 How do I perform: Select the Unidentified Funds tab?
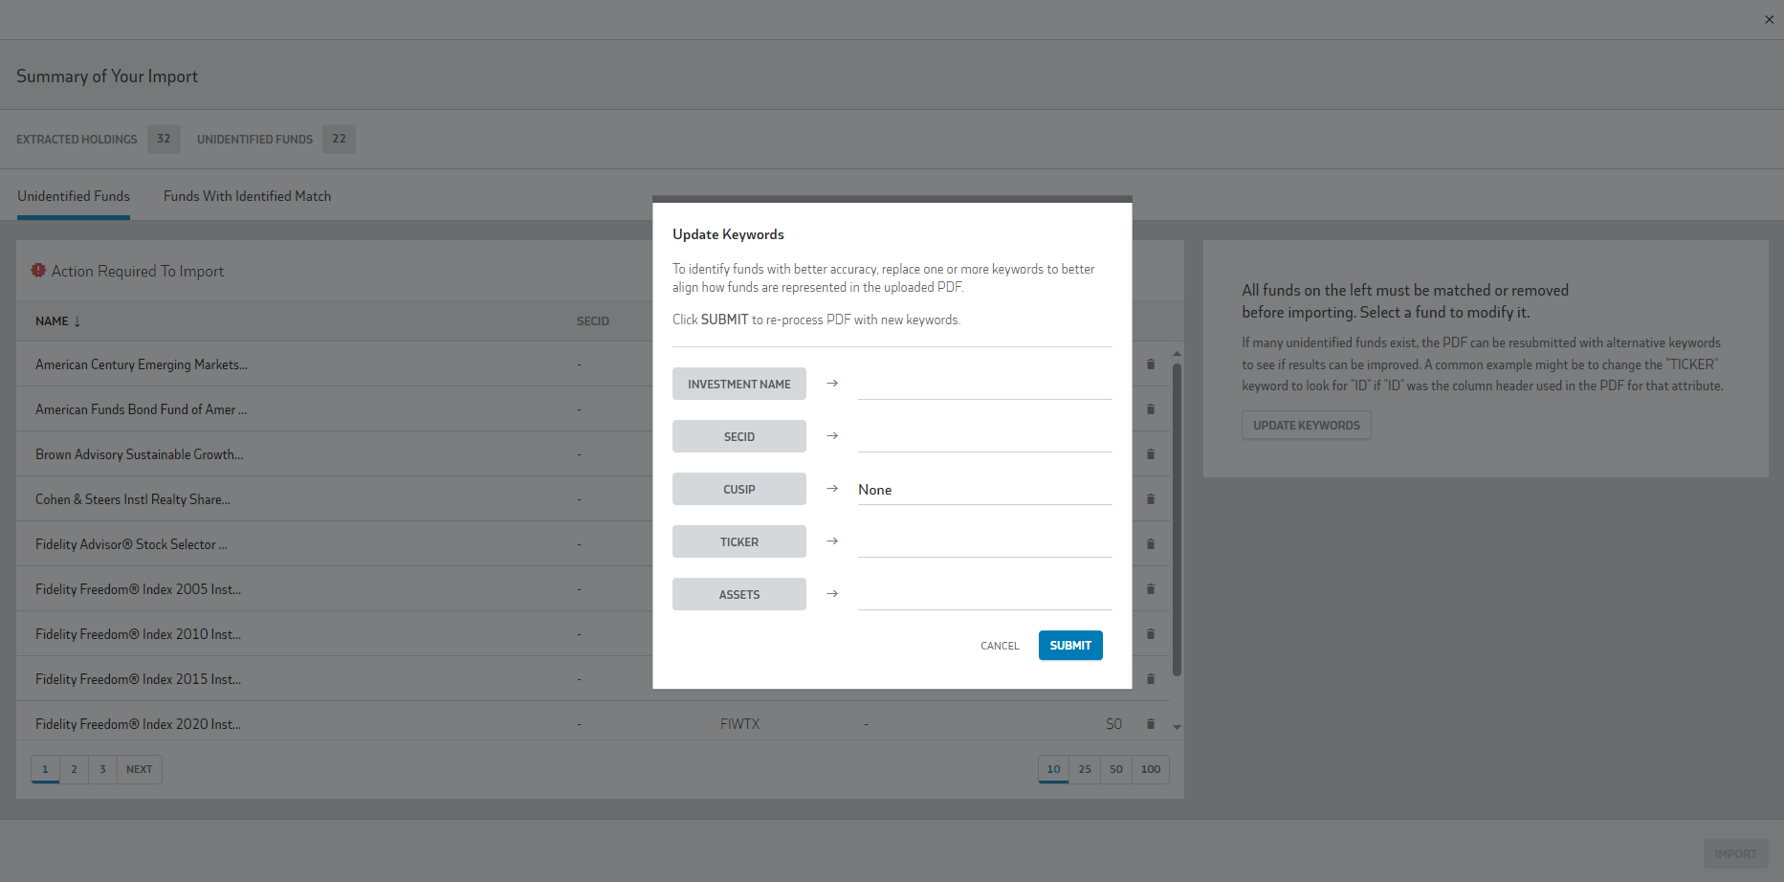click(74, 196)
